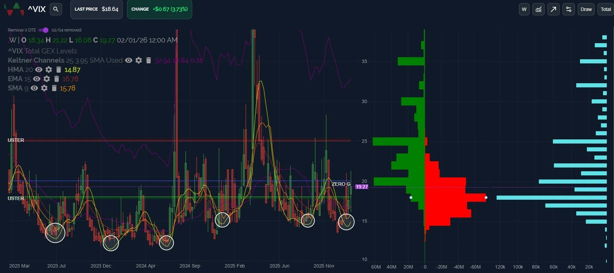The width and height of the screenshot is (614, 273).
Task: Click the HMA 20 label
Action: point(20,70)
